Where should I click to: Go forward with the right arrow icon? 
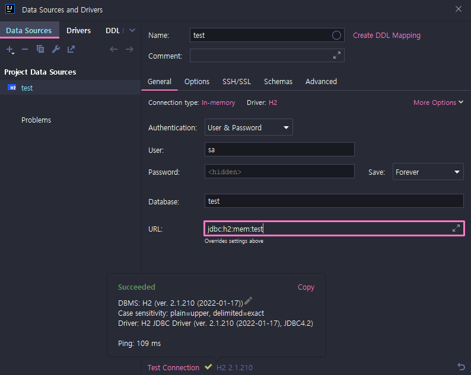click(129, 49)
